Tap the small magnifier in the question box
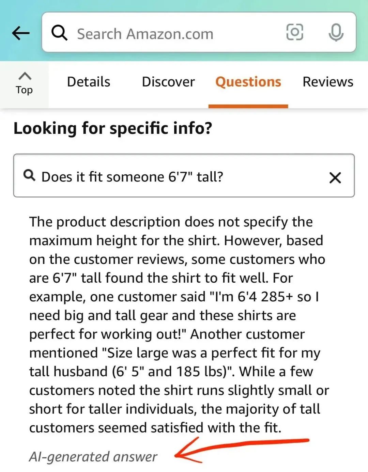This screenshot has height=472, width=368. click(x=29, y=175)
